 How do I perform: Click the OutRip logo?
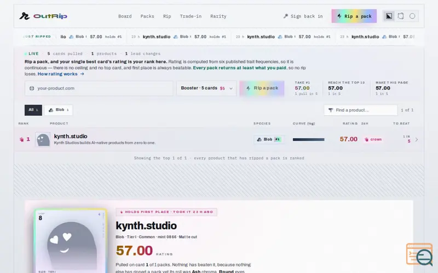[43, 16]
